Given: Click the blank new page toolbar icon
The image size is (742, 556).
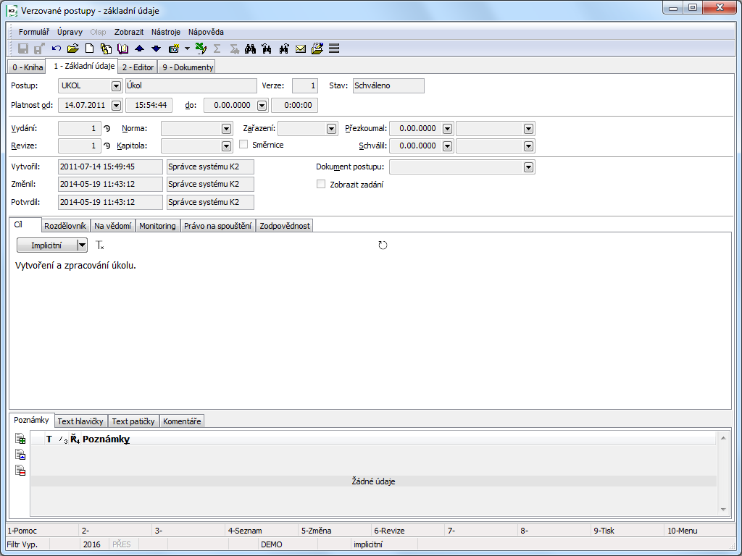Looking at the screenshot, I should tap(90, 49).
